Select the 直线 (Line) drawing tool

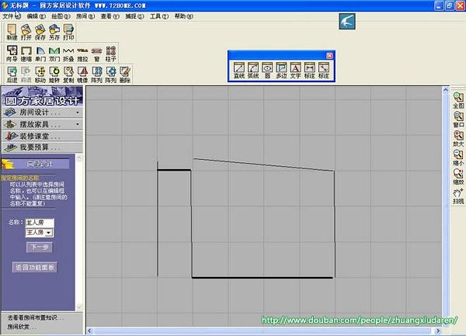(x=239, y=69)
